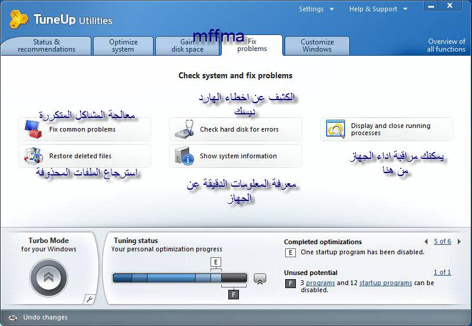Click 'Your personal optimization progress' text
This screenshot has width=472, height=326.
coord(167,249)
